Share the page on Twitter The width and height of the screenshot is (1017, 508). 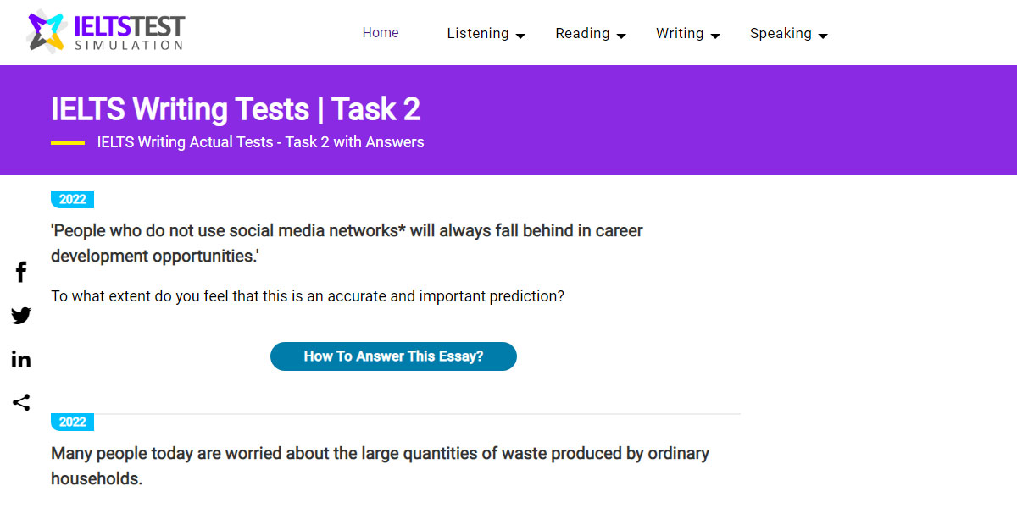pyautogui.click(x=20, y=315)
